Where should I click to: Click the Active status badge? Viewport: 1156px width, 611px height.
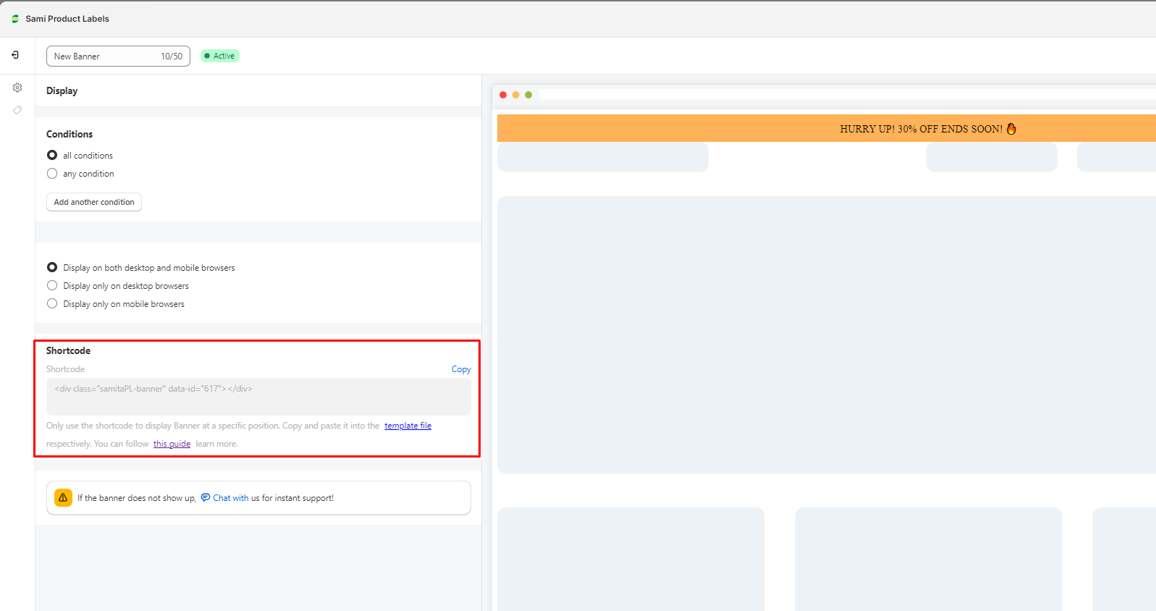click(220, 56)
